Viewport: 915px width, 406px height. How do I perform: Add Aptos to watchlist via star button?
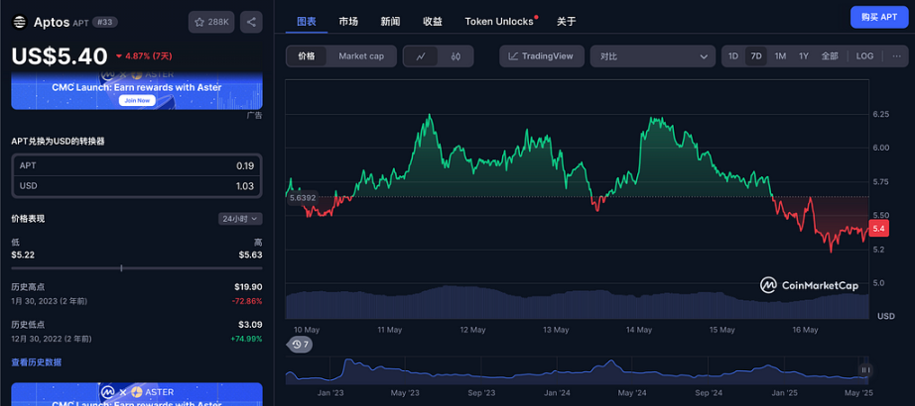[x=211, y=22]
